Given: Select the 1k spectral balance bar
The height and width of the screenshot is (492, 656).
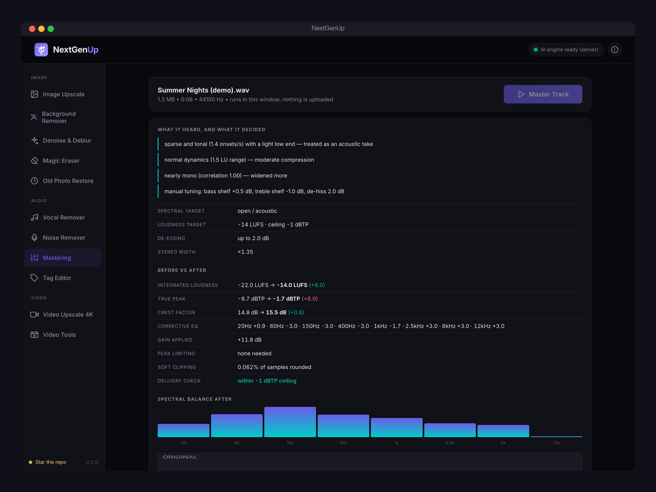Looking at the screenshot, I should pos(397,427).
